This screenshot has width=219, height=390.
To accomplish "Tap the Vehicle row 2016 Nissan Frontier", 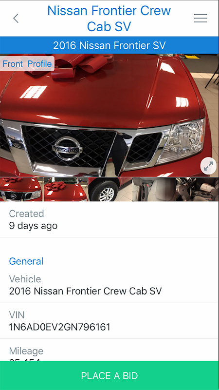I will (x=109, y=285).
